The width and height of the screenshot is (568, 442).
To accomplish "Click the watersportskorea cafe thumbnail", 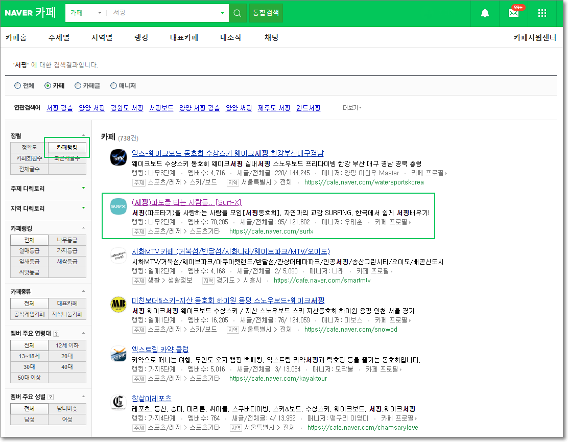I will tap(119, 157).
